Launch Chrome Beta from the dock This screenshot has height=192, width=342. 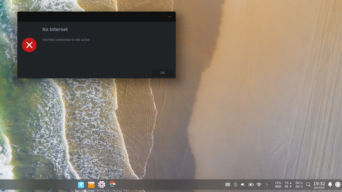[x=112, y=185]
